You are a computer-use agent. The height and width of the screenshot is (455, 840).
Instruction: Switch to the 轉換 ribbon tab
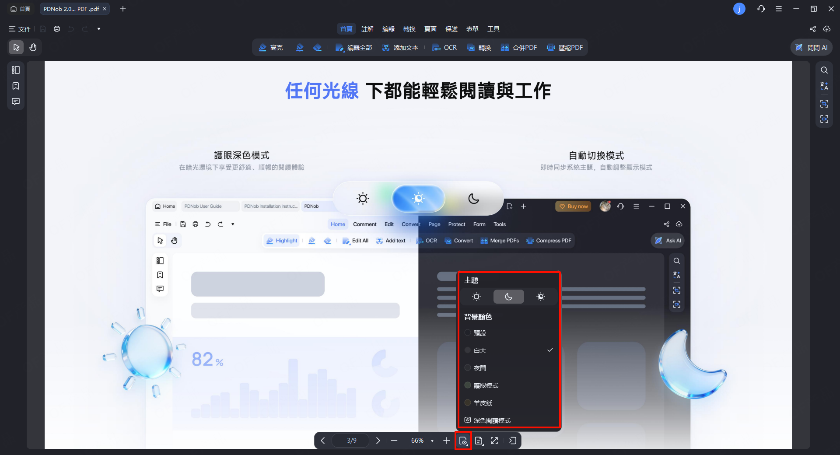coord(409,29)
